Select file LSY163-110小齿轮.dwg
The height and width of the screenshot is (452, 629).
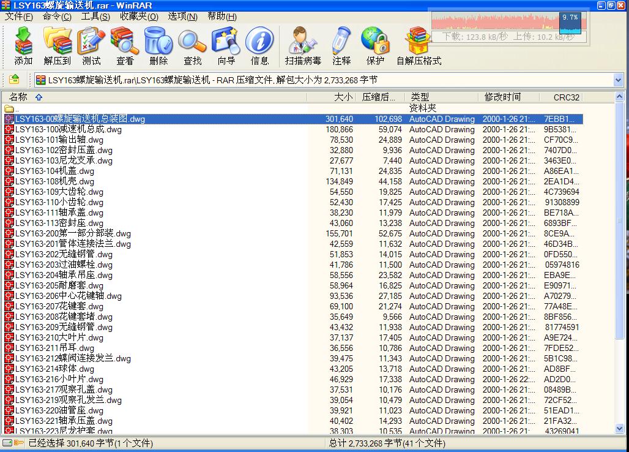click(x=293, y=202)
